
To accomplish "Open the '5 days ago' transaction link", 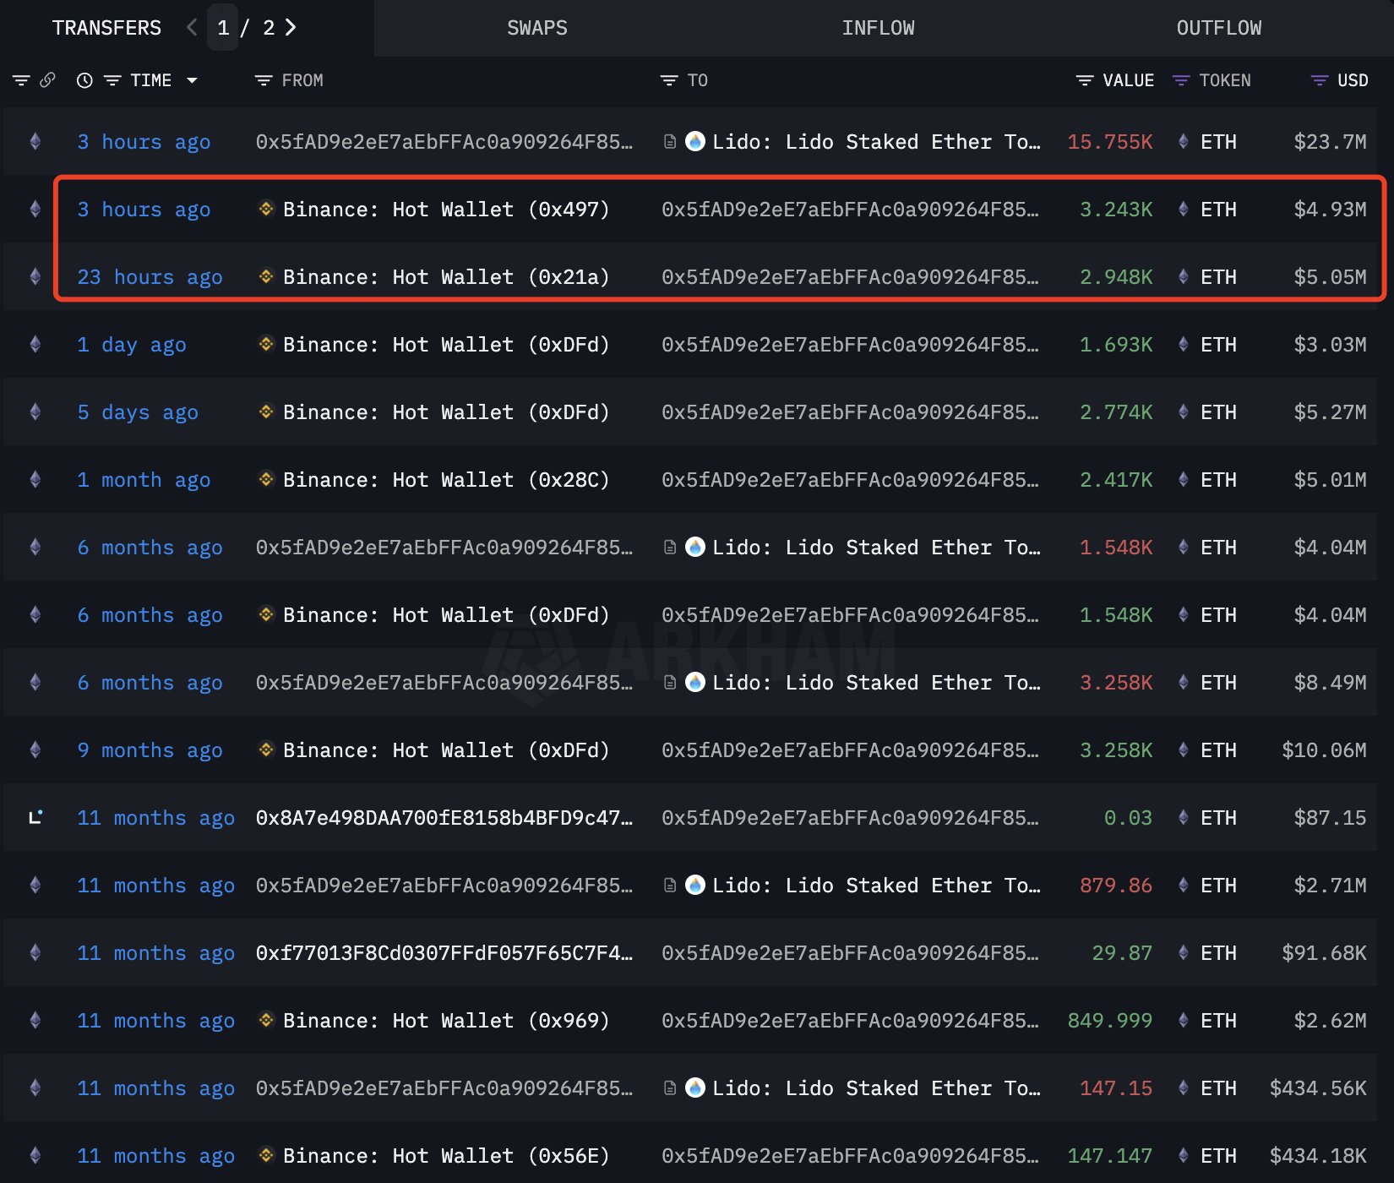I will (138, 412).
